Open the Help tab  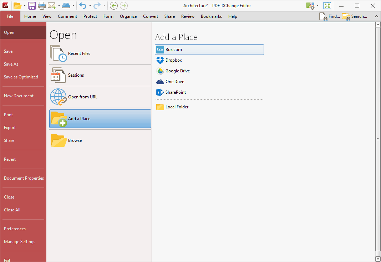pyautogui.click(x=233, y=16)
